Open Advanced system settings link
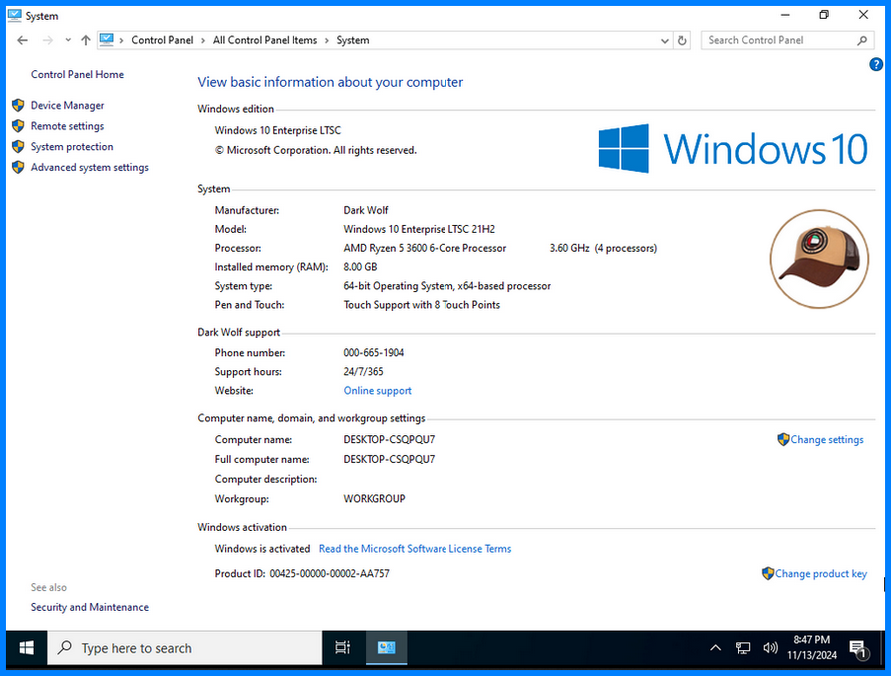891x676 pixels. pyautogui.click(x=89, y=167)
